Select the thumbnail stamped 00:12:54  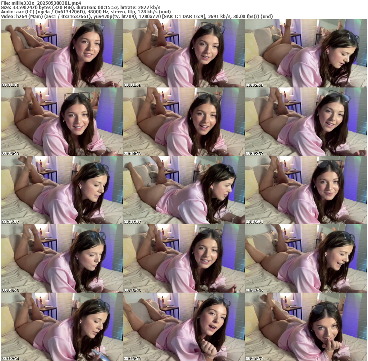click(x=62, y=327)
